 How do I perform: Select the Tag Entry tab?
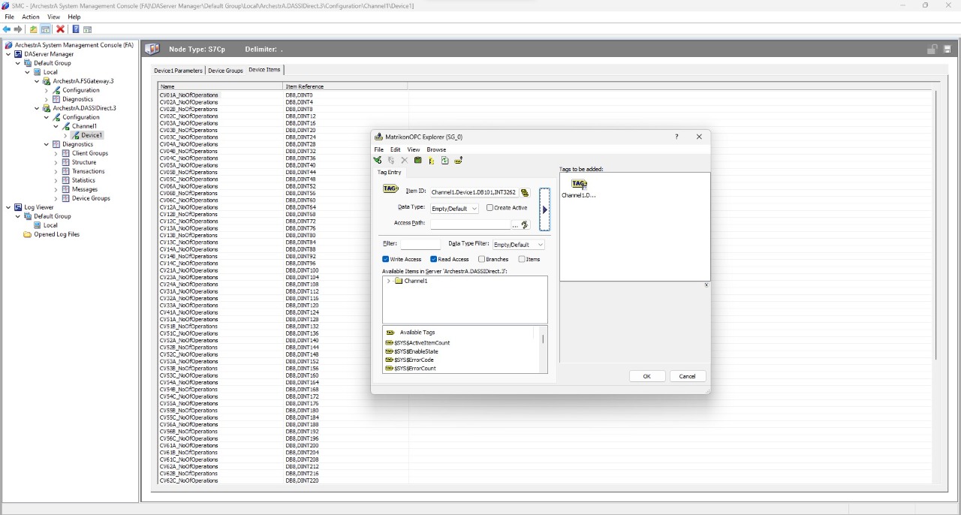389,173
